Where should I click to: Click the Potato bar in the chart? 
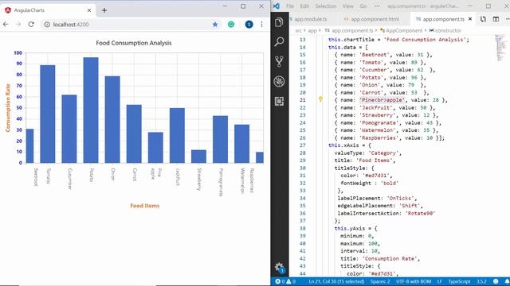pos(91,110)
